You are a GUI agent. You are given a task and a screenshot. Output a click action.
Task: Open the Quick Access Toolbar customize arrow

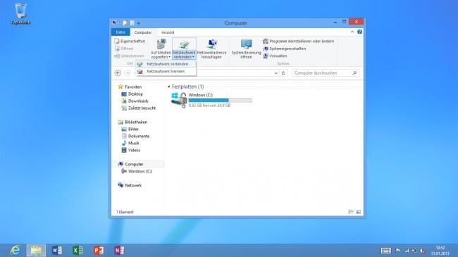138,23
